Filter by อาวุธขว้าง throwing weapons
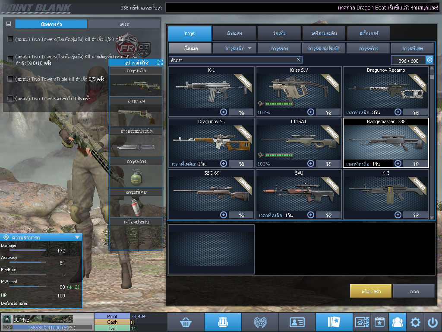Image resolution: width=442 pixels, height=332 pixels. [x=369, y=48]
